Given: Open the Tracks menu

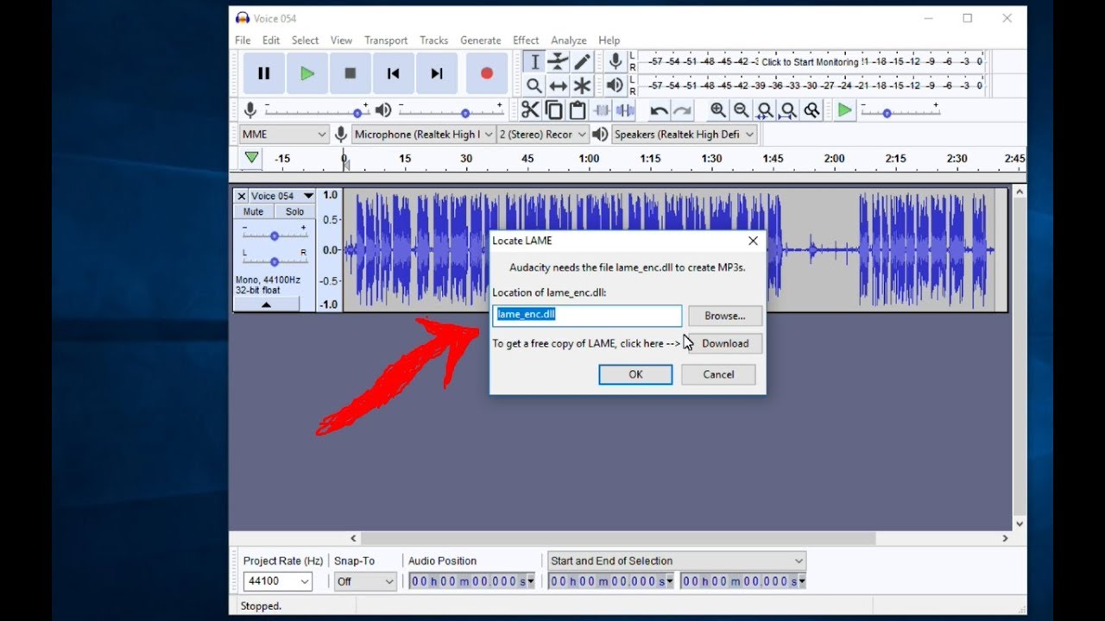Looking at the screenshot, I should [x=434, y=41].
